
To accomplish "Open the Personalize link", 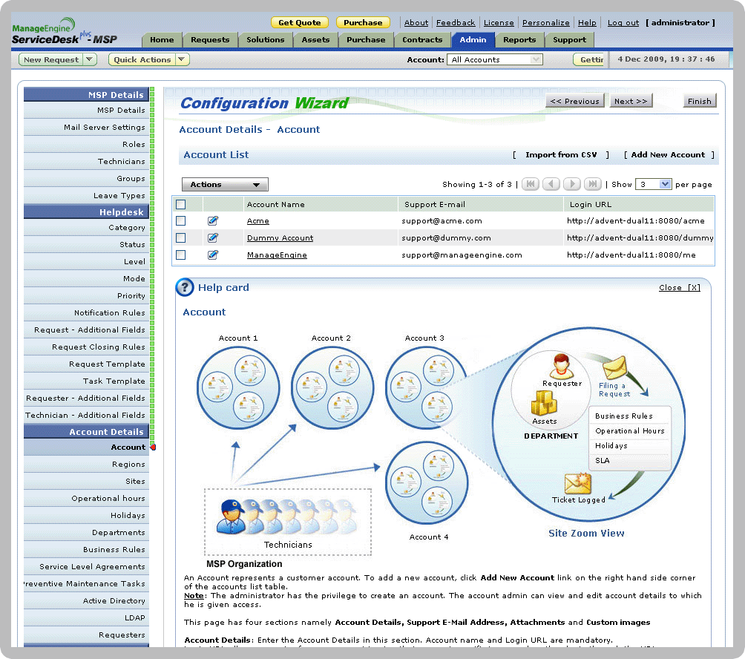I will pyautogui.click(x=546, y=22).
